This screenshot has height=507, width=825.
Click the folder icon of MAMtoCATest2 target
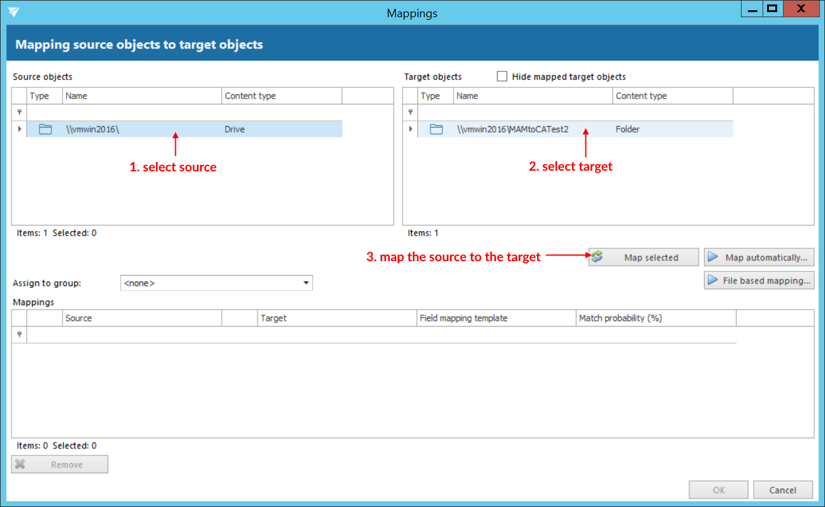click(436, 129)
